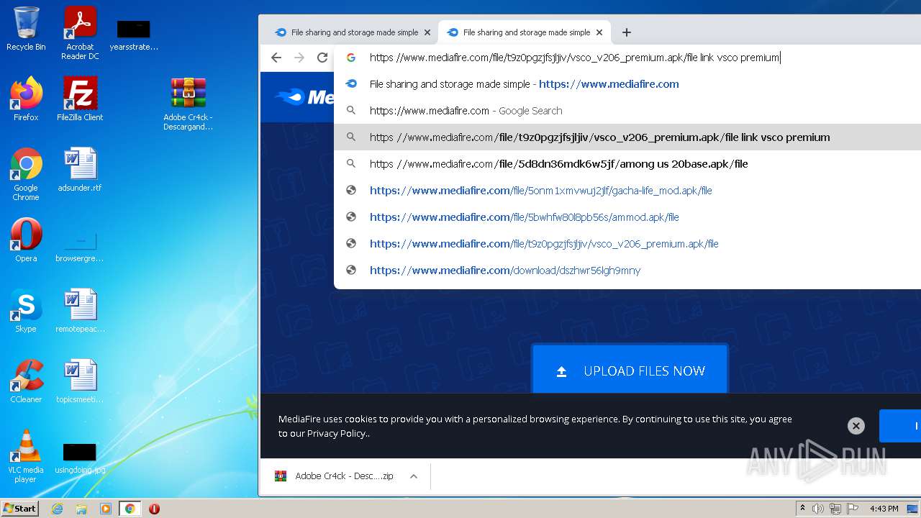
Task: Close the second active MediaFire tab
Action: coord(599,32)
